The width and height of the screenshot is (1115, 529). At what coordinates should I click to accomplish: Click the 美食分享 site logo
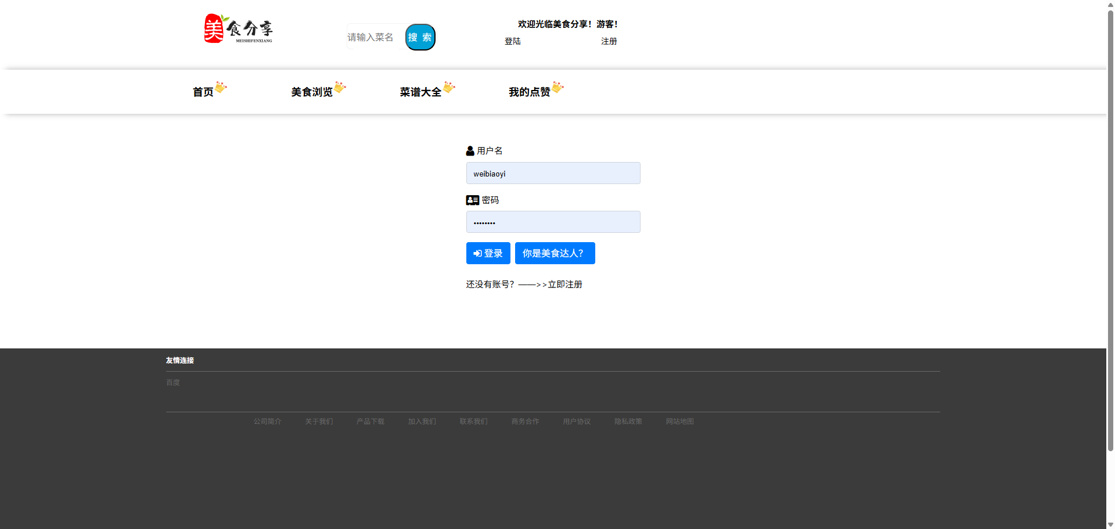click(x=238, y=28)
